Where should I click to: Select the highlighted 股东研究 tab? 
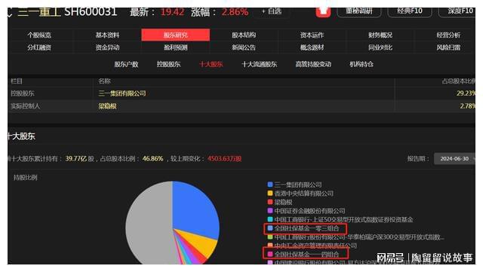(x=176, y=35)
